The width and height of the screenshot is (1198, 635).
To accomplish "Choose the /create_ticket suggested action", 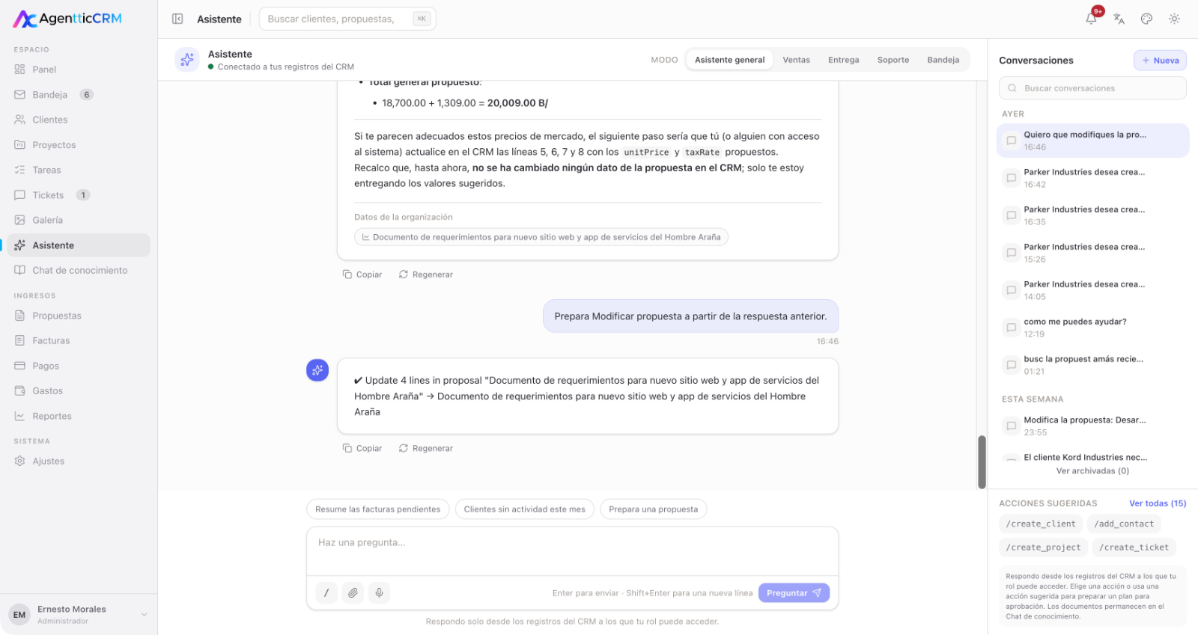I will click(x=1134, y=547).
